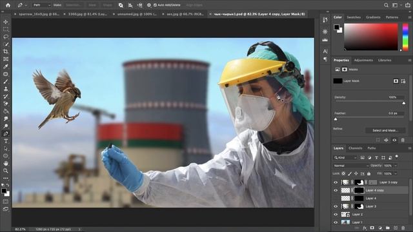Add layer mask icon in Layers panel

(x=372, y=228)
